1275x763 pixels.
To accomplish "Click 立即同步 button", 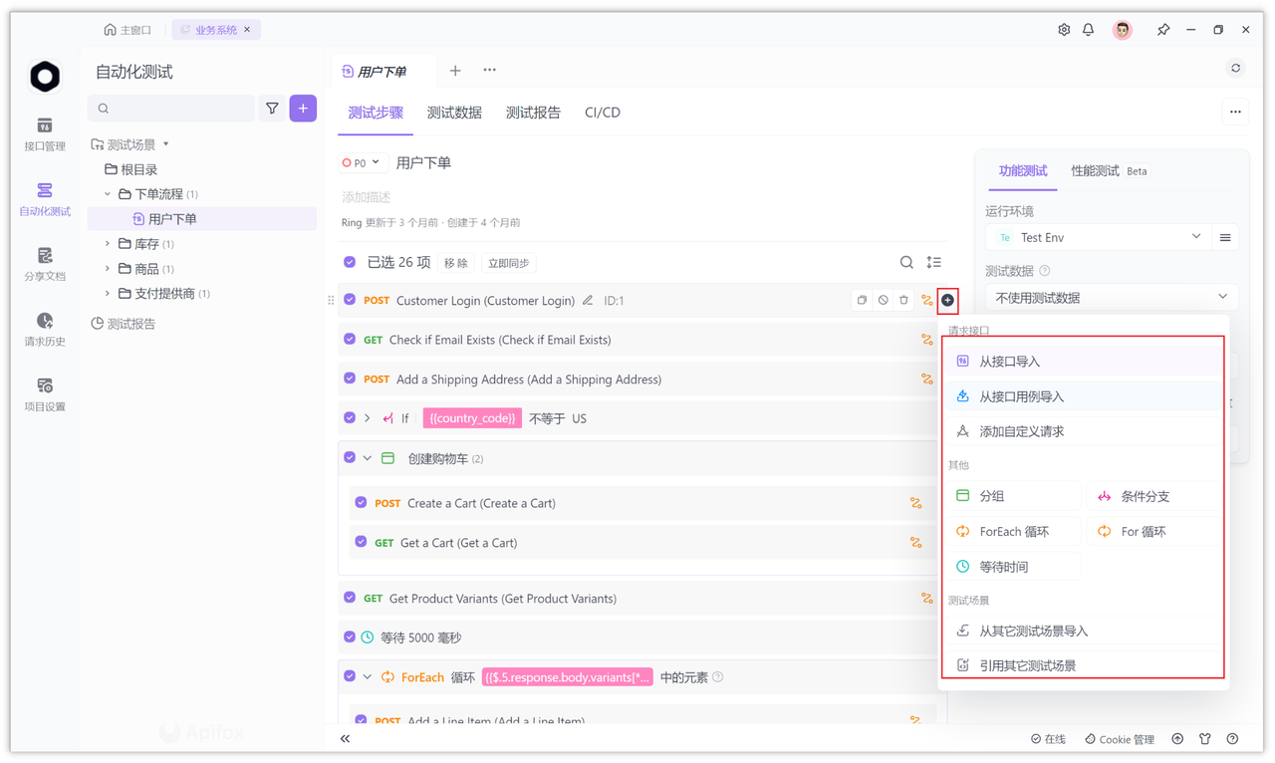I will [x=508, y=263].
